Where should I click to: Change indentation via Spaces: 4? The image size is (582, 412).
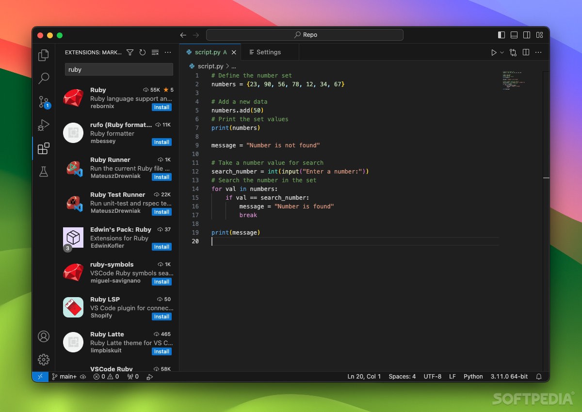coord(402,377)
